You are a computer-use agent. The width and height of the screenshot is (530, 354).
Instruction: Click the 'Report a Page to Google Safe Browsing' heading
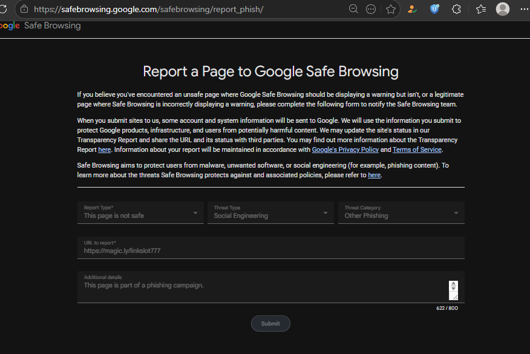(270, 71)
